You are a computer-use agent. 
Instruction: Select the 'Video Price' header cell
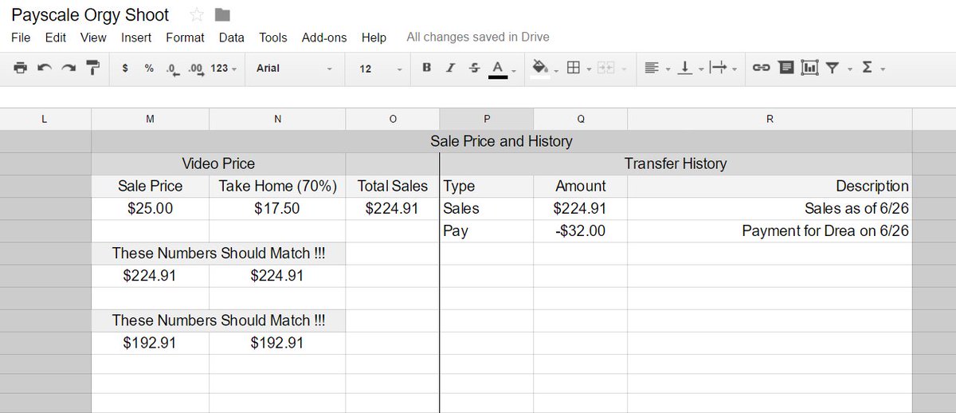[x=218, y=163]
